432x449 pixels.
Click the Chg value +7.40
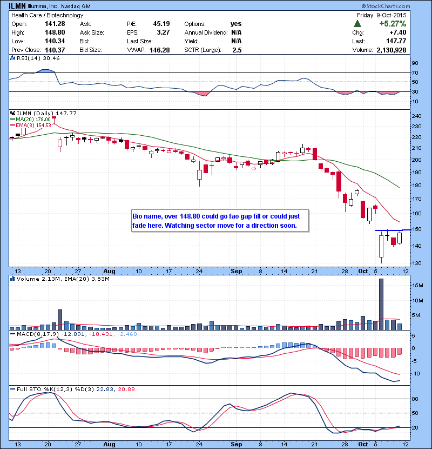pyautogui.click(x=397, y=32)
